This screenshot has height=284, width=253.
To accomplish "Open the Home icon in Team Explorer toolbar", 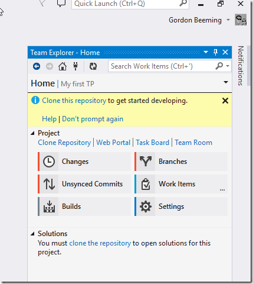I will tap(63, 66).
